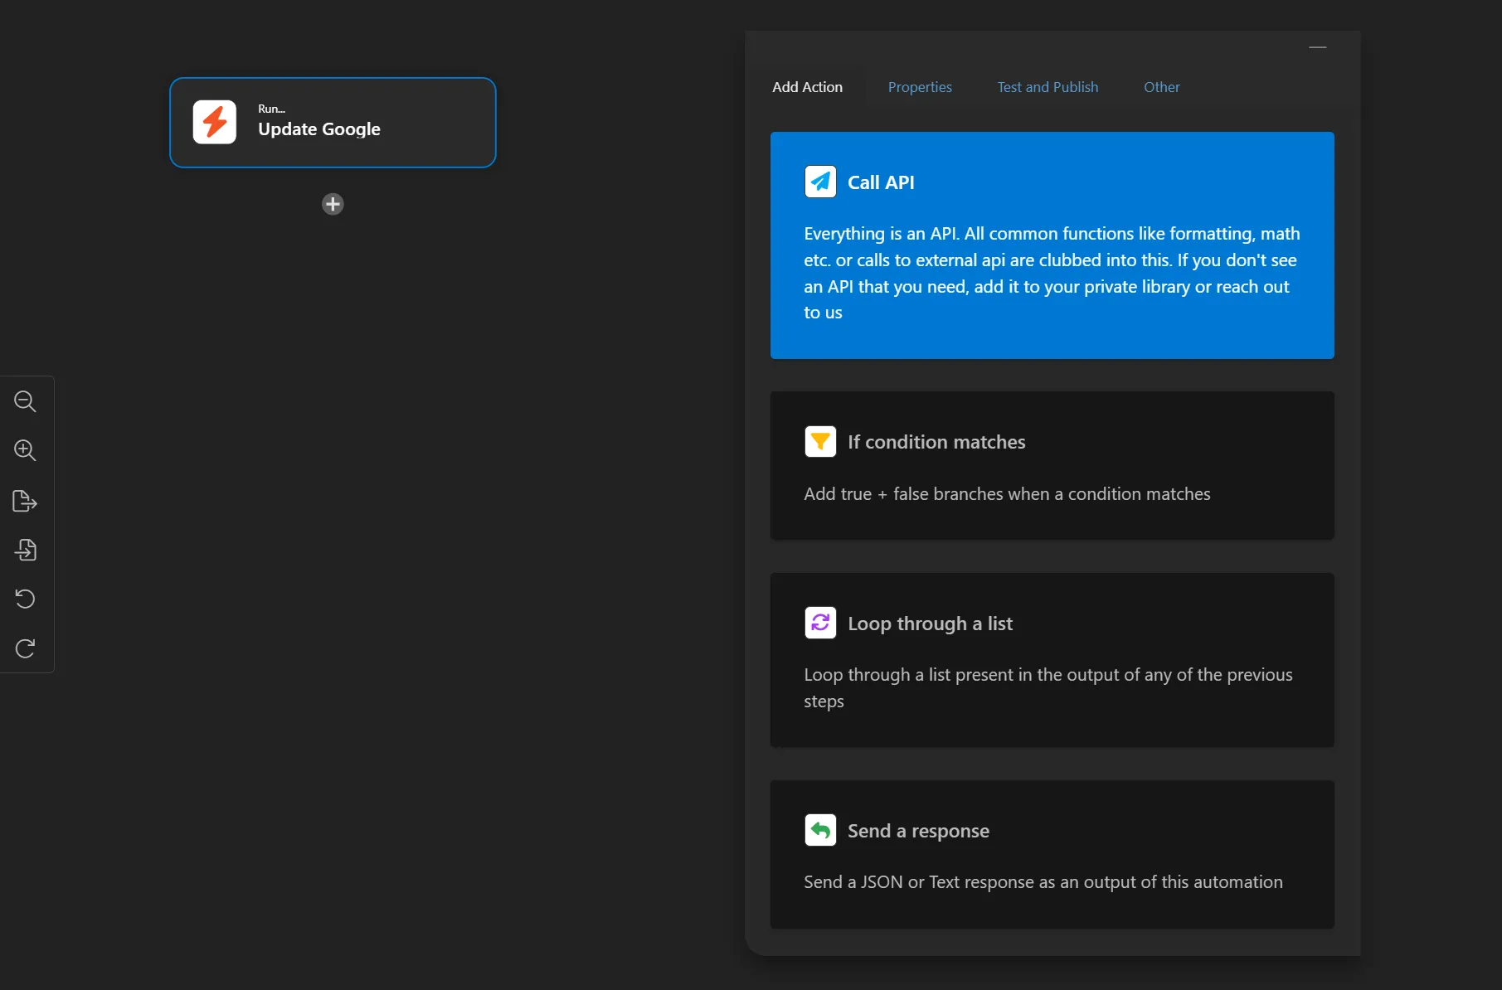
Task: Click the undo arrow icon
Action: [x=25, y=599]
